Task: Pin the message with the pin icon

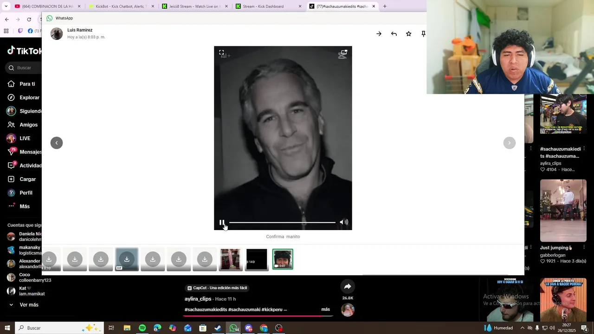Action: point(423,34)
